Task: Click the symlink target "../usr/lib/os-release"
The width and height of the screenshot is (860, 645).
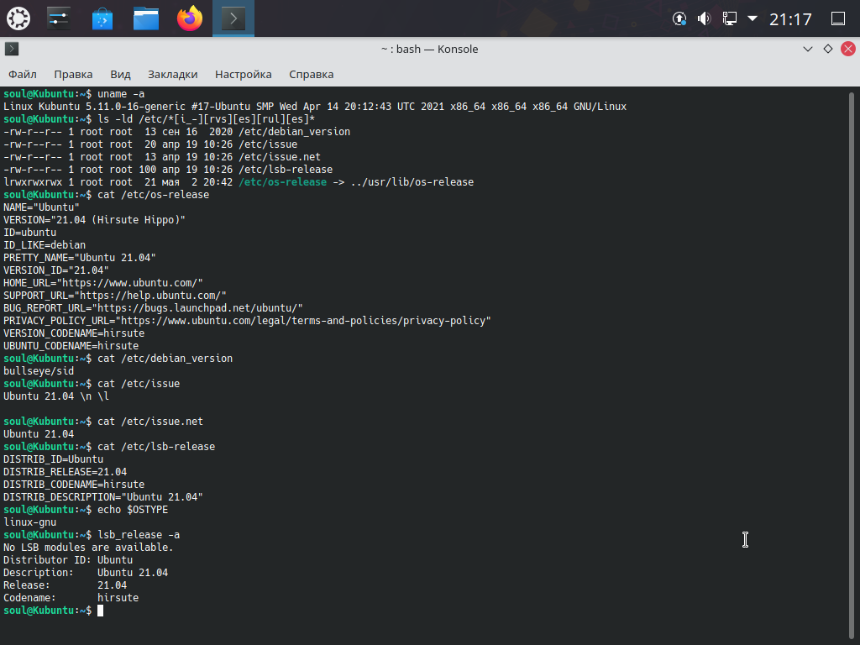Action: click(412, 182)
